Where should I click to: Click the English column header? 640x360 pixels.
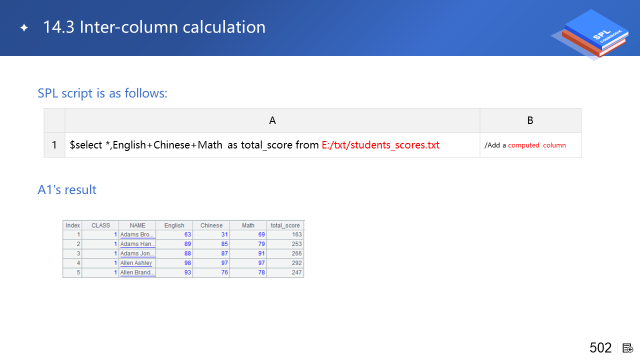(174, 225)
